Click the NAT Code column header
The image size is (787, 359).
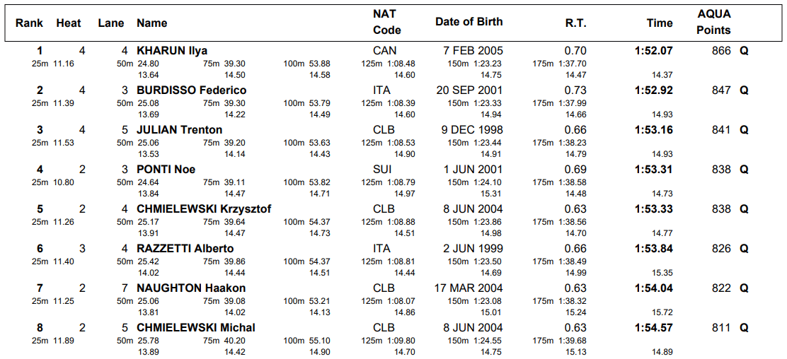tap(386, 22)
